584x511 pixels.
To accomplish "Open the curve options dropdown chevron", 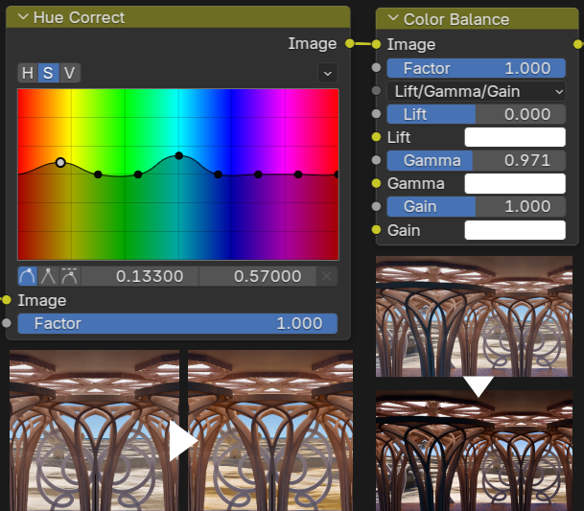I will 328,73.
